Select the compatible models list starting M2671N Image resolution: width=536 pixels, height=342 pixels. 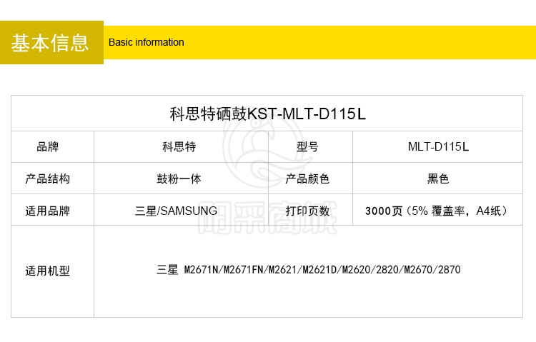[x=309, y=270]
